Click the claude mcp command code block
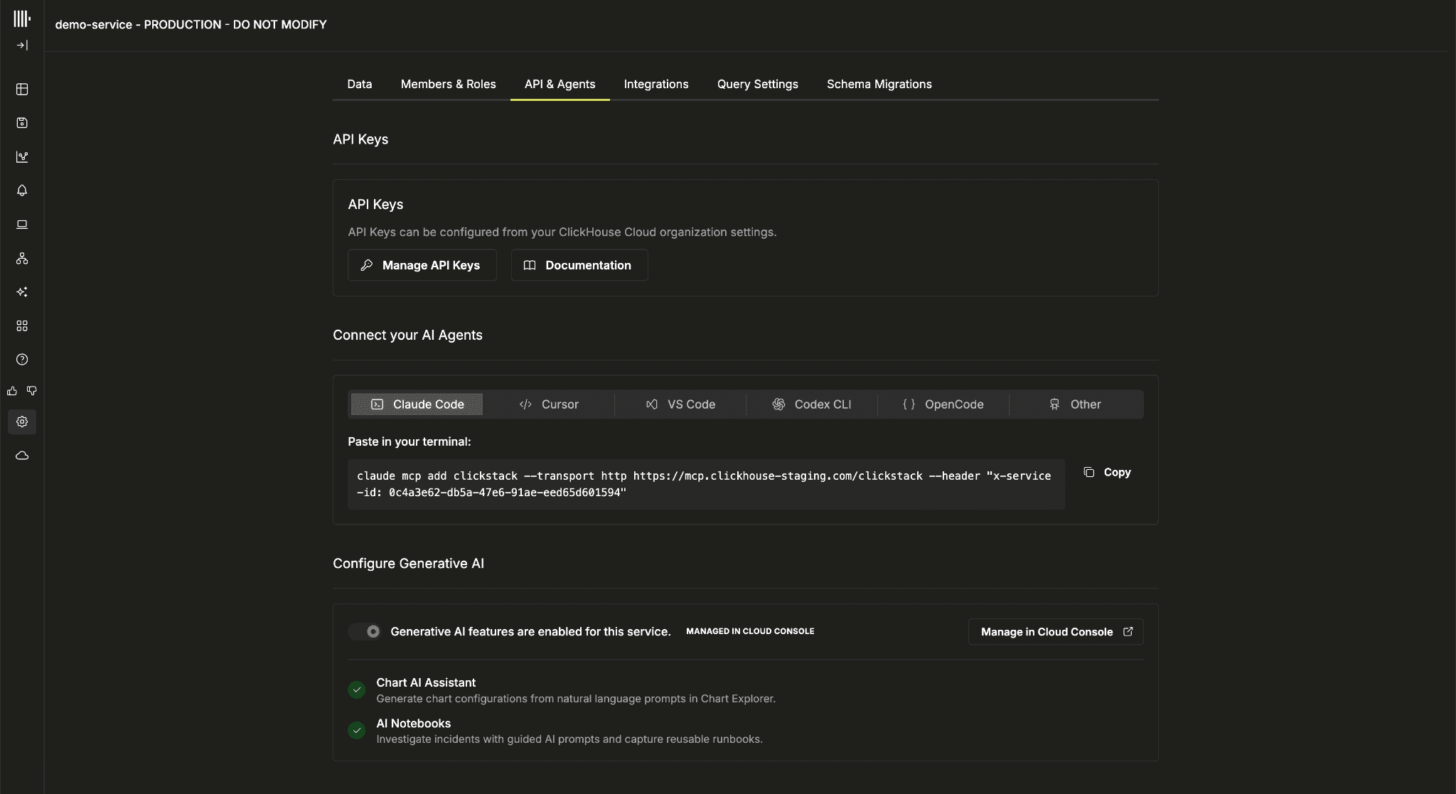 coord(707,484)
